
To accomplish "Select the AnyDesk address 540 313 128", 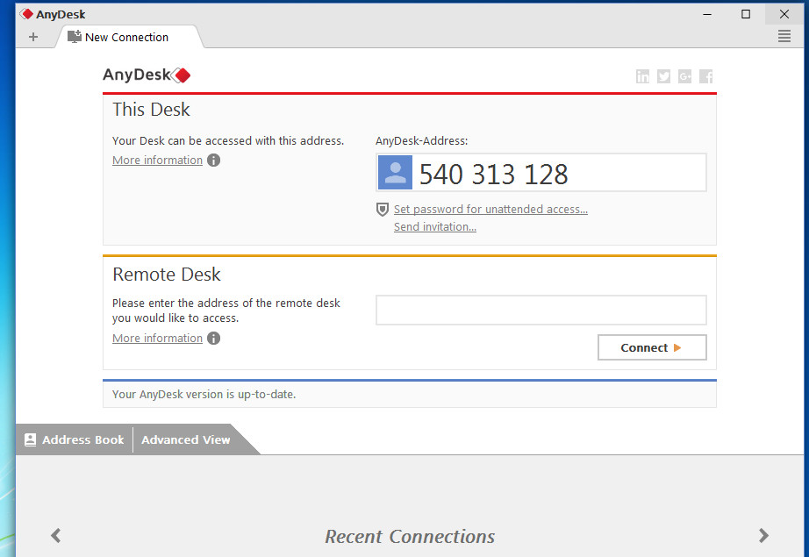I will coord(493,174).
